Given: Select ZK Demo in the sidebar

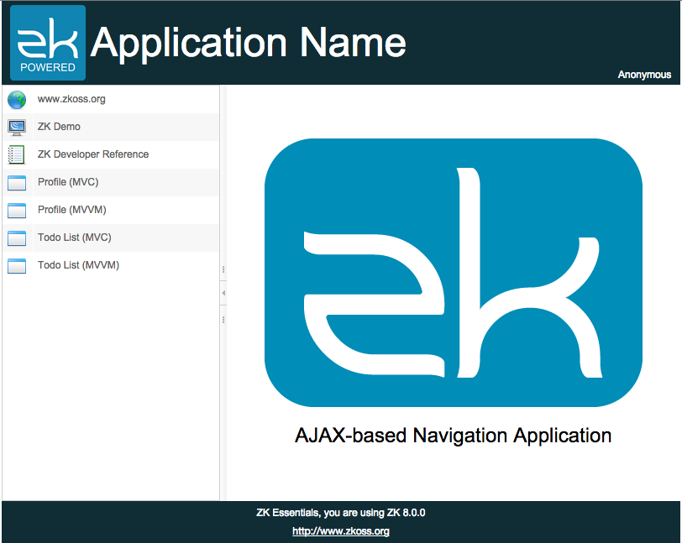Looking at the screenshot, I should (x=59, y=127).
